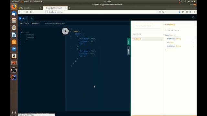The height and width of the screenshot is (116, 207).
Task: Click firstName in the query editor
Action: [30, 35]
